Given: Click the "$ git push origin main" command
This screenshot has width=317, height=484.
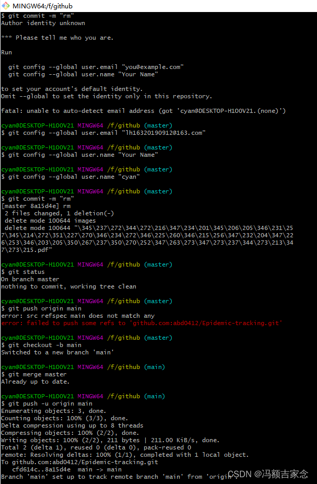Looking at the screenshot, I should point(41,308).
